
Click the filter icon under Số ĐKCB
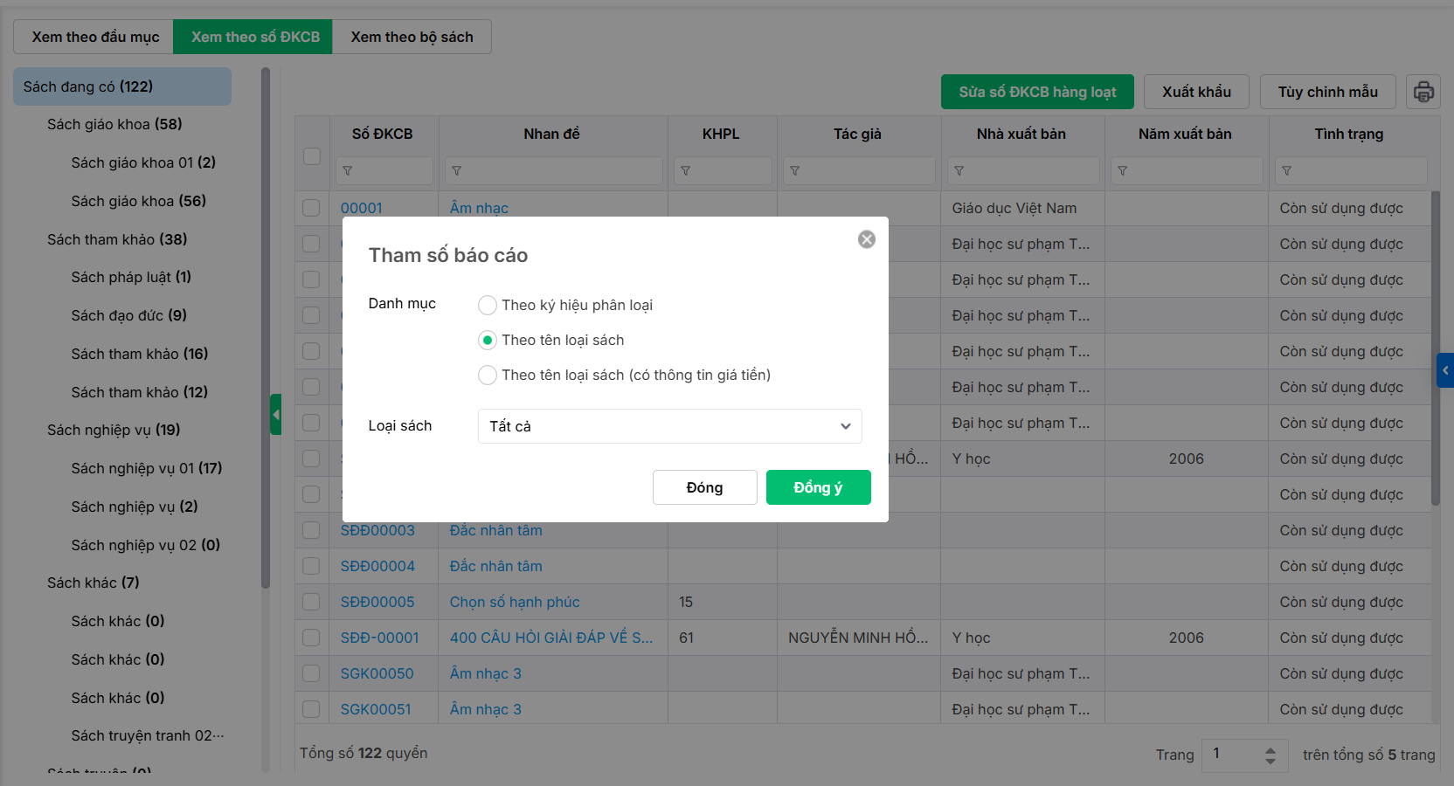tap(348, 171)
